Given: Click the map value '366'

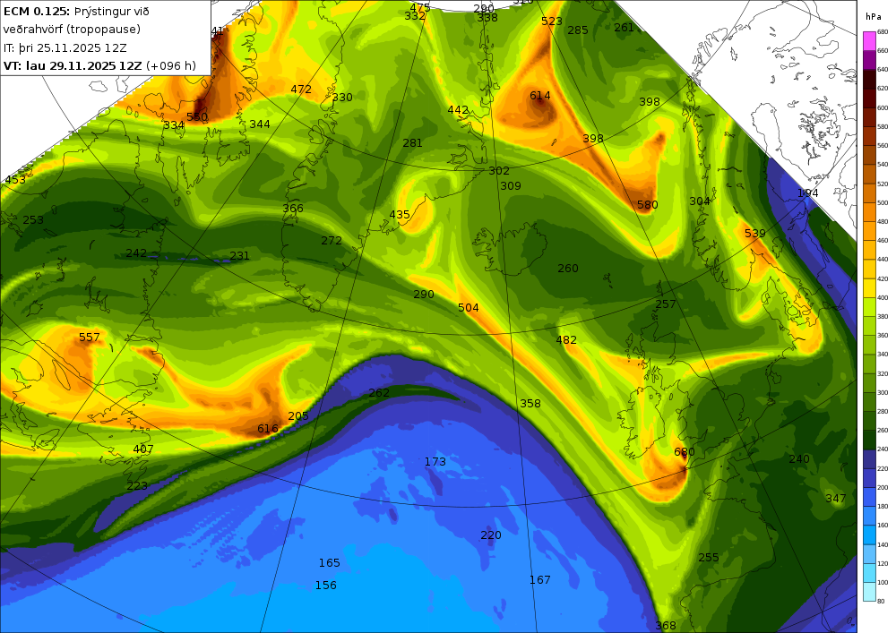Looking at the screenshot, I should click(293, 209).
